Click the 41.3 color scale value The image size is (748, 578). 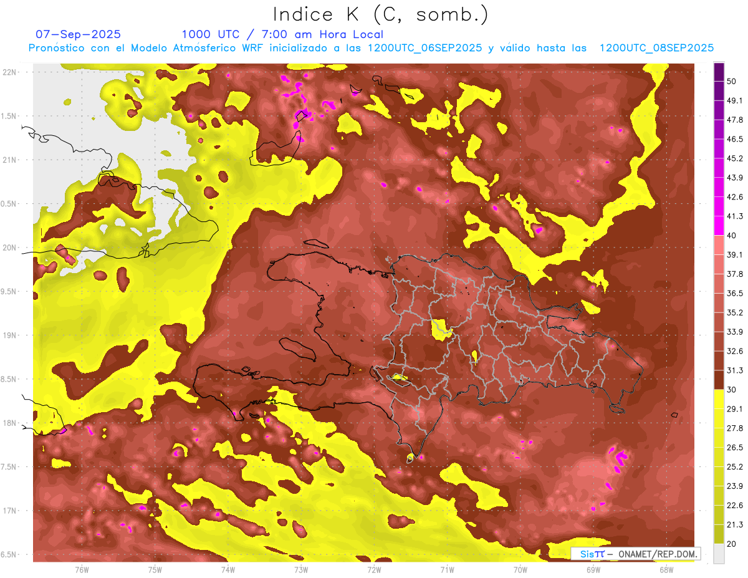click(x=735, y=216)
